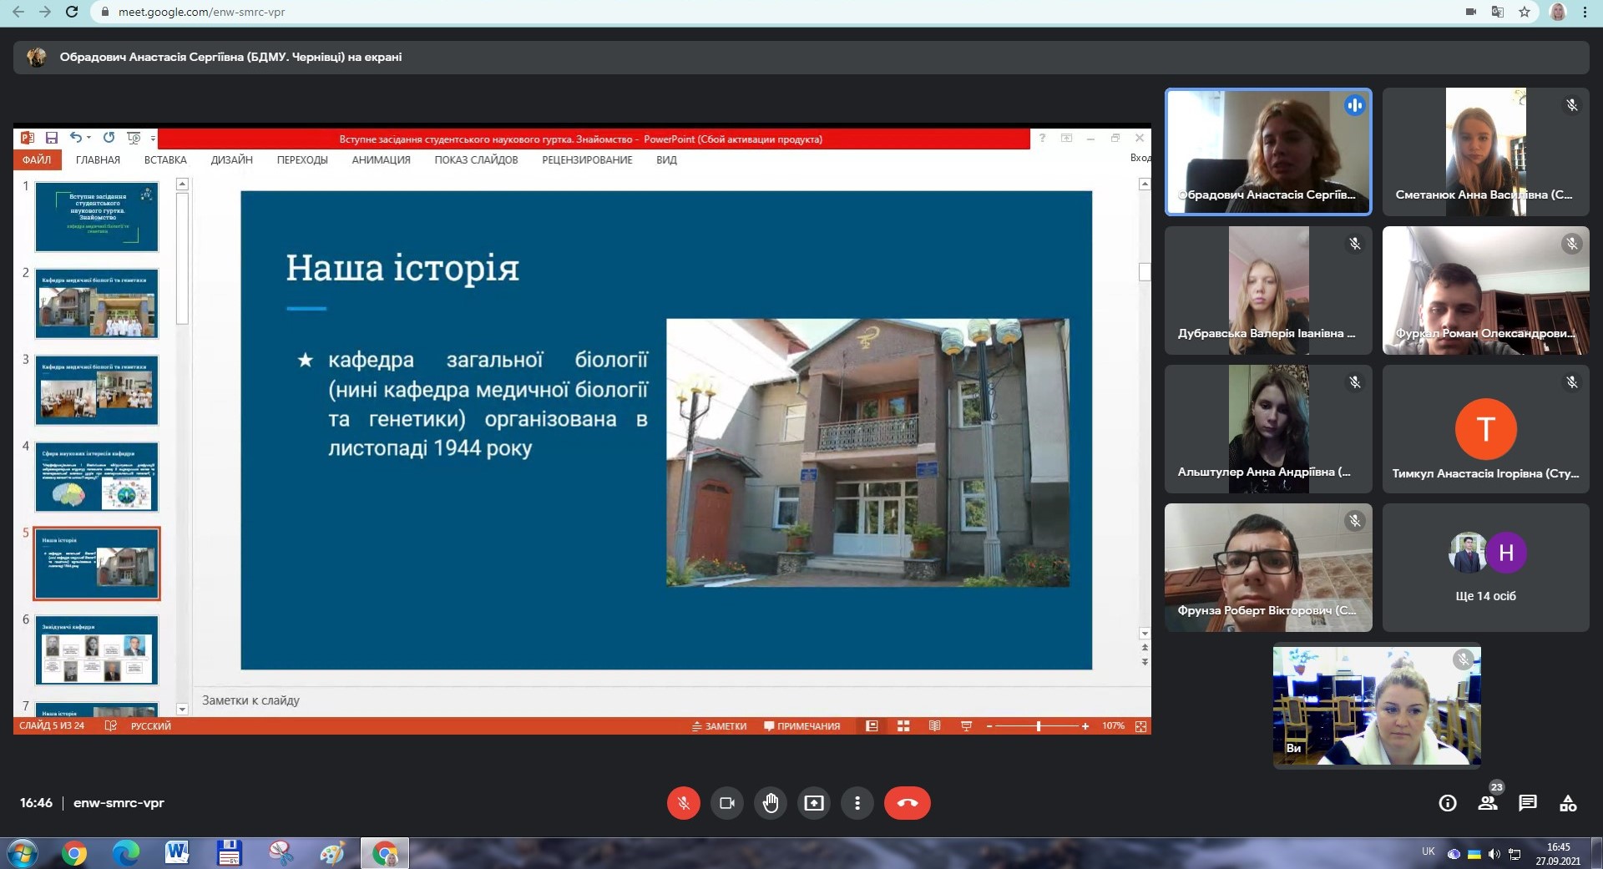Select slide 1 thumbnail
This screenshot has width=1603, height=869.
coord(97,217)
